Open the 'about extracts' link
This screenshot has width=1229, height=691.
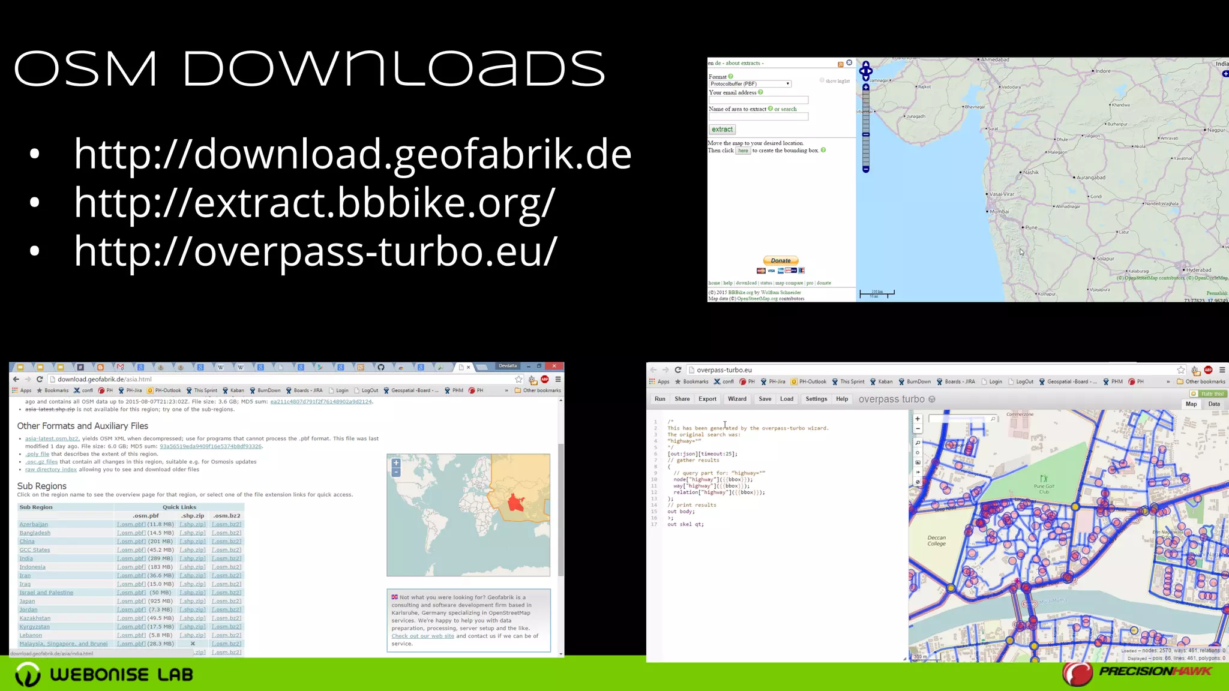tap(743, 63)
